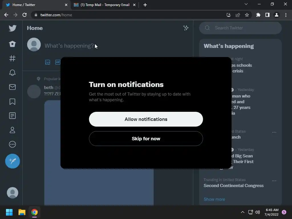This screenshot has height=219, width=292.
Task: Click the Twitter bird logo
Action: click(x=13, y=28)
